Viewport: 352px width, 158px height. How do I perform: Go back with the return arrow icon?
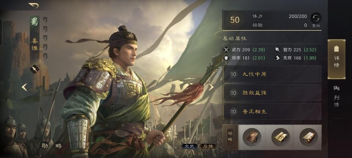(x=33, y=5)
